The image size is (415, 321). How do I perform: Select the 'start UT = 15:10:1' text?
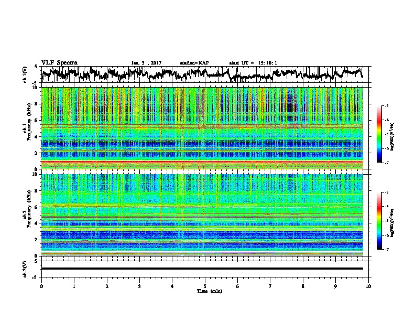(253, 63)
